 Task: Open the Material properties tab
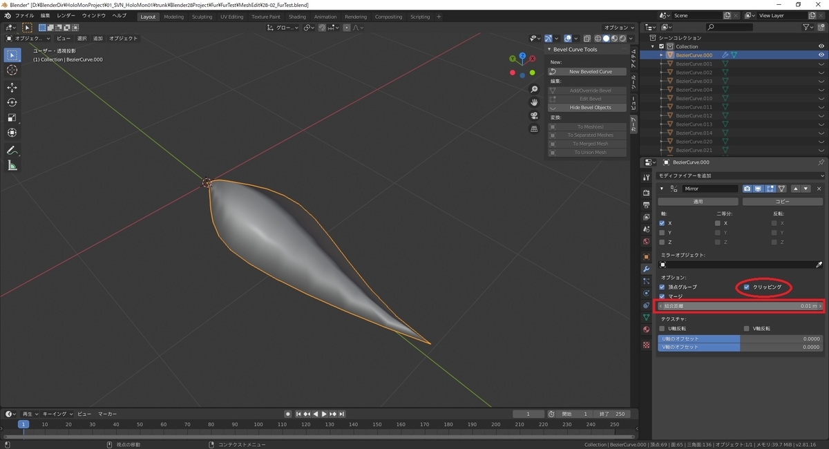[x=646, y=329]
